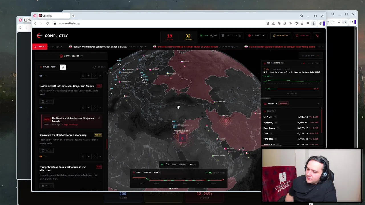365x205 pixels.
Task: Select the DAX index row
Action: tap(291, 134)
